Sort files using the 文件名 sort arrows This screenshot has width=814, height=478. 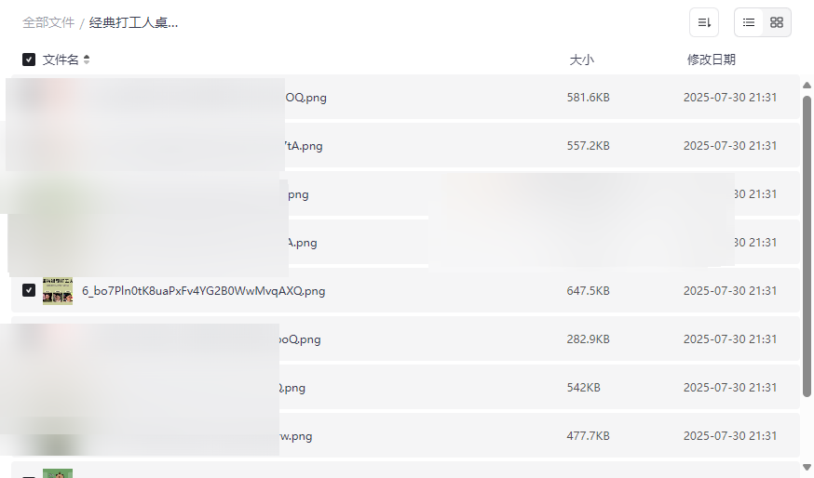87,60
